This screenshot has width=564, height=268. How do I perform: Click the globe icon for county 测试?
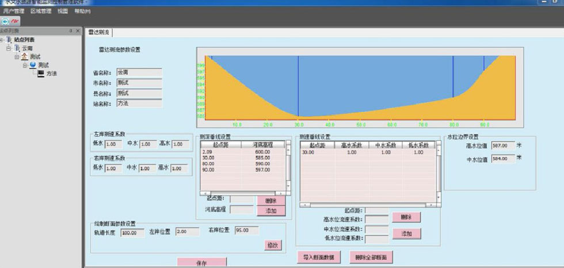(x=33, y=65)
